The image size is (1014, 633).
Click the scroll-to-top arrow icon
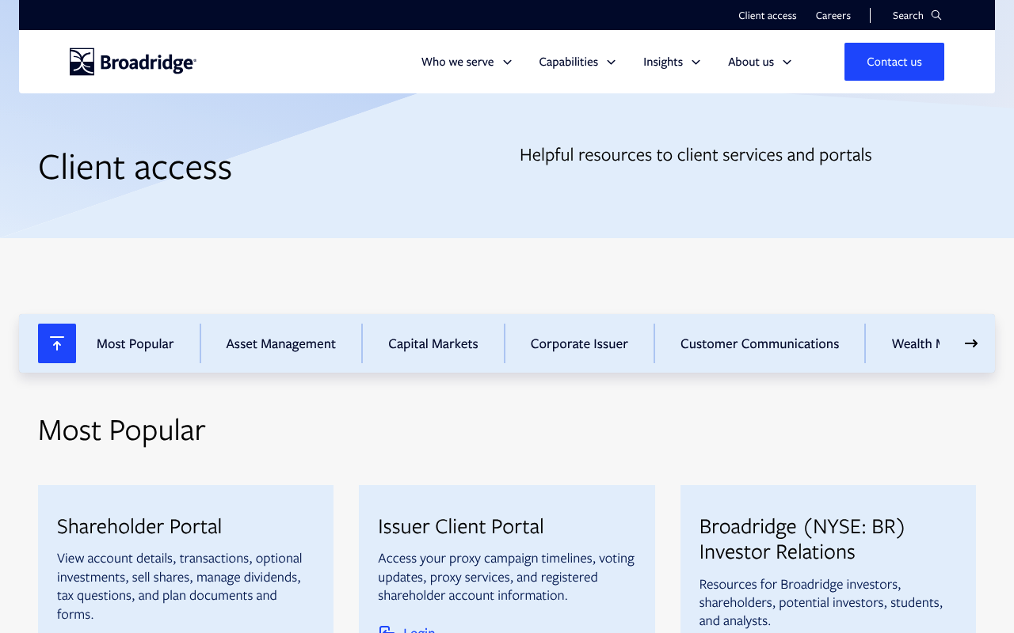coord(57,343)
